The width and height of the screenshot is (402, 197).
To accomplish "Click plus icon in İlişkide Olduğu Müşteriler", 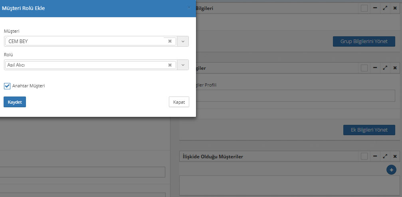I will (x=391, y=170).
